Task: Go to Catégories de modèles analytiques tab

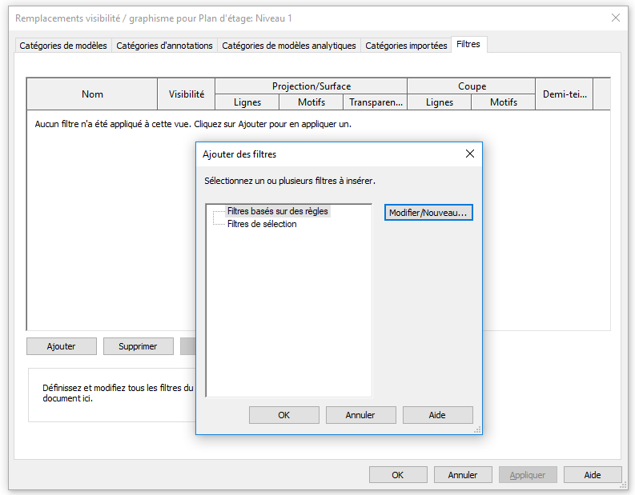Action: pos(288,46)
